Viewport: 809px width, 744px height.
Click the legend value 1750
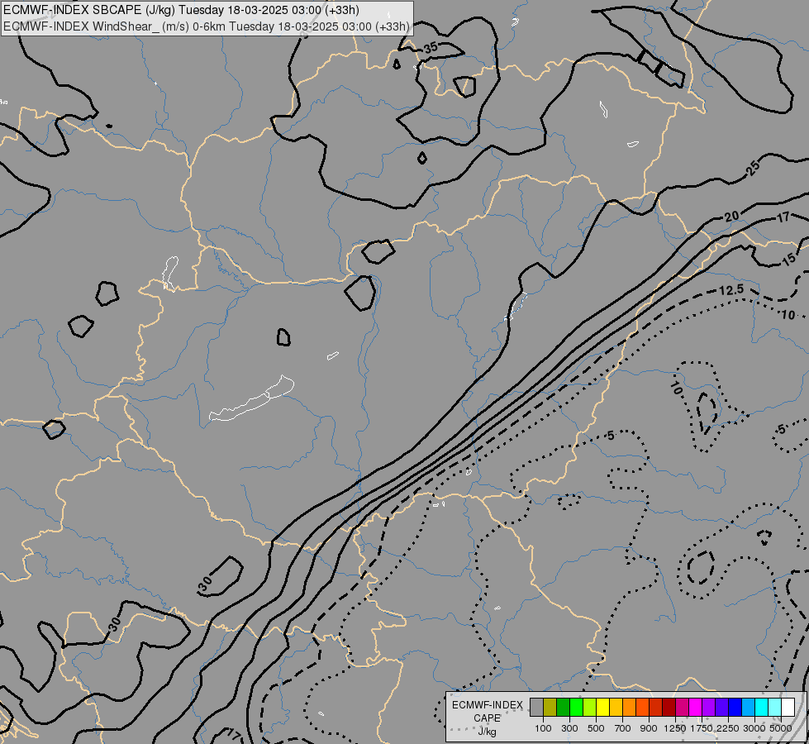(x=702, y=728)
